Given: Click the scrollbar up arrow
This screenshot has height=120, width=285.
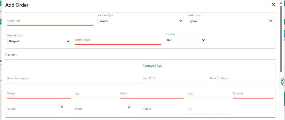Looking at the screenshot, I should 281,3.
